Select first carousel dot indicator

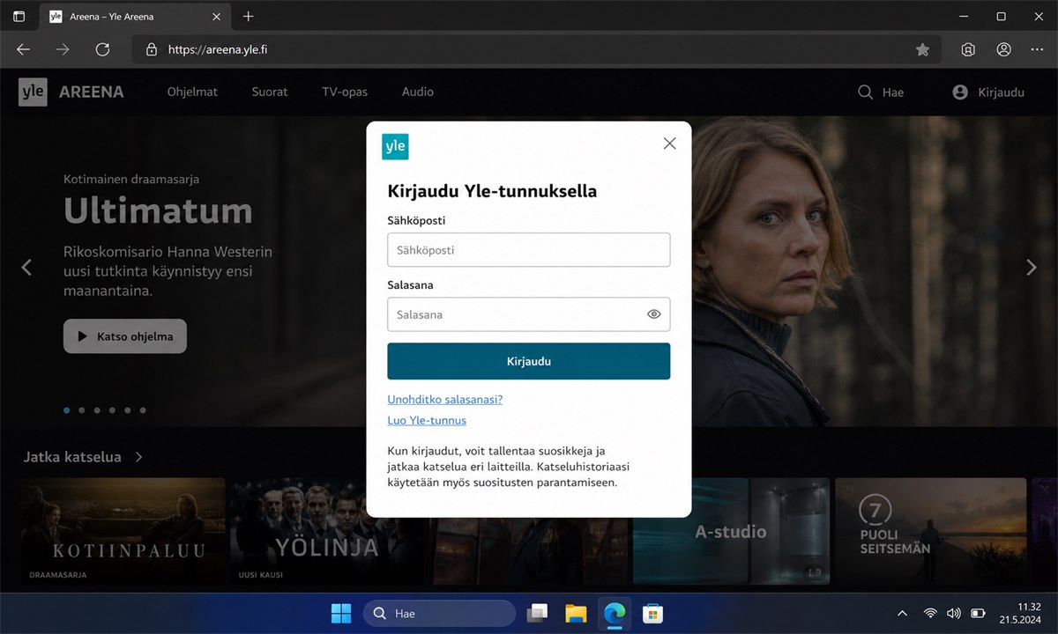[66, 410]
